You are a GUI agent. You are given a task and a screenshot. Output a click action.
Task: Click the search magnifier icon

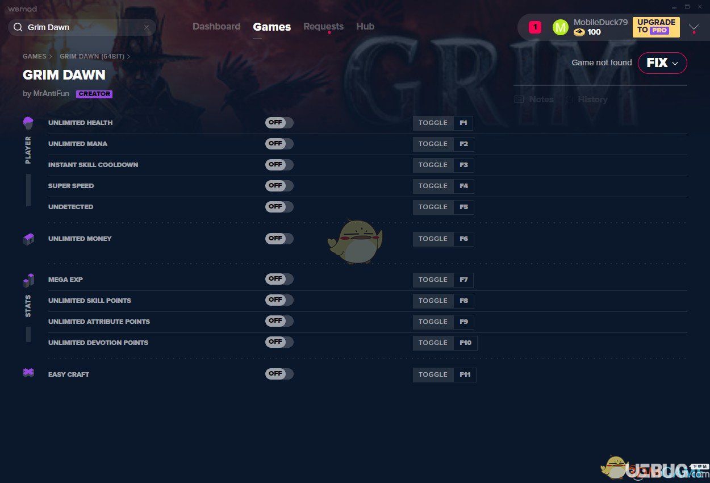click(18, 27)
